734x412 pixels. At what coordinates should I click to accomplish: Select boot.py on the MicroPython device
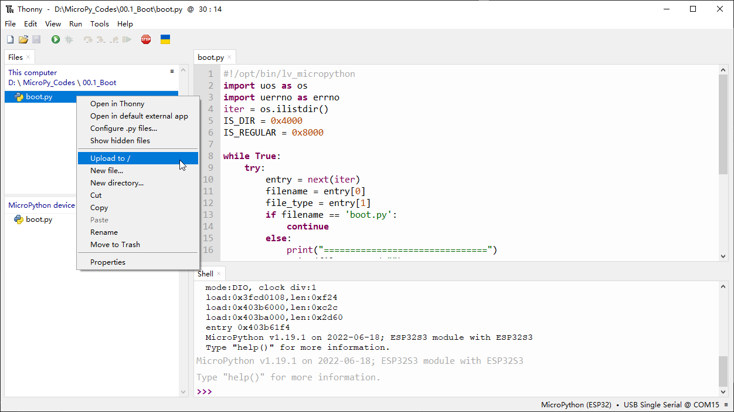click(x=39, y=219)
